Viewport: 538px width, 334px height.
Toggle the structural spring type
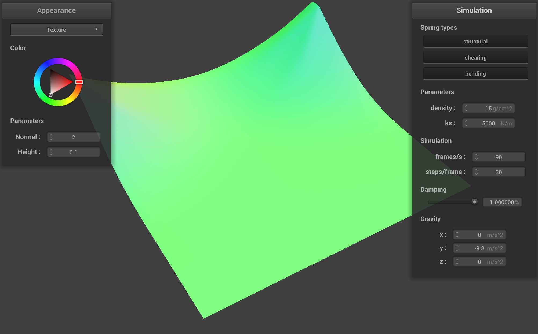coord(475,41)
